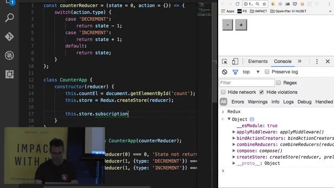Screen dimensions: 334x188
Task: Toggle the console filter funnel icon
Action: (x=235, y=72)
